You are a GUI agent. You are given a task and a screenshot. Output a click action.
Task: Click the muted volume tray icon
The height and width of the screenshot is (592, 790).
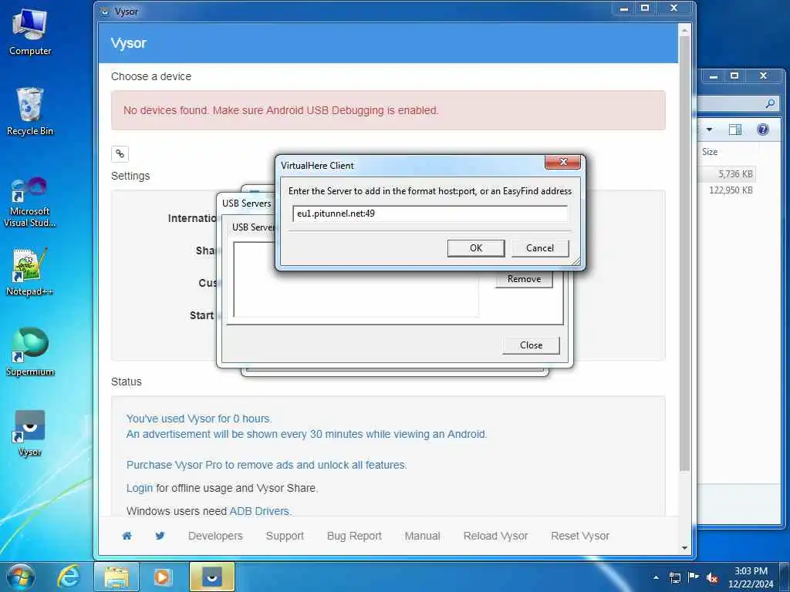pyautogui.click(x=712, y=577)
